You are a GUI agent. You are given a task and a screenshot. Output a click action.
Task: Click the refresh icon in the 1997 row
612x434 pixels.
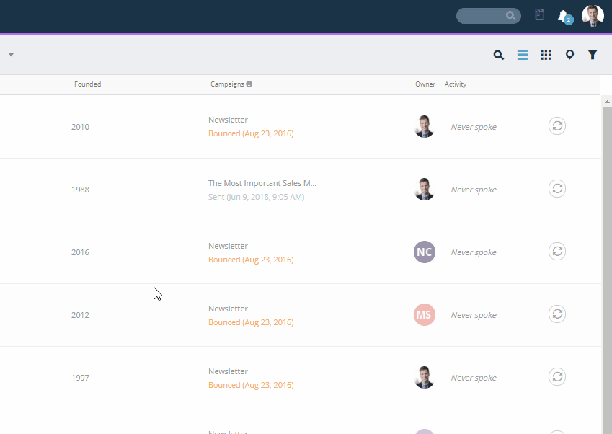(x=557, y=377)
